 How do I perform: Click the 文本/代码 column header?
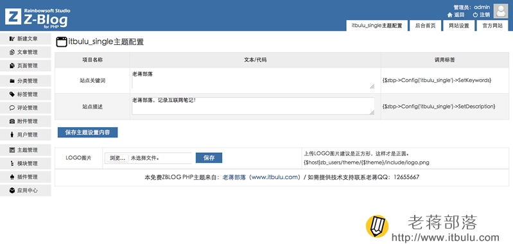pos(255,60)
